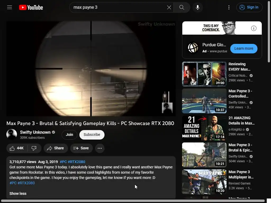Screen dimensions: 271x203
Task: Open Max Payne 3 Multiplayer thumbnail
Action: click(x=204, y=182)
